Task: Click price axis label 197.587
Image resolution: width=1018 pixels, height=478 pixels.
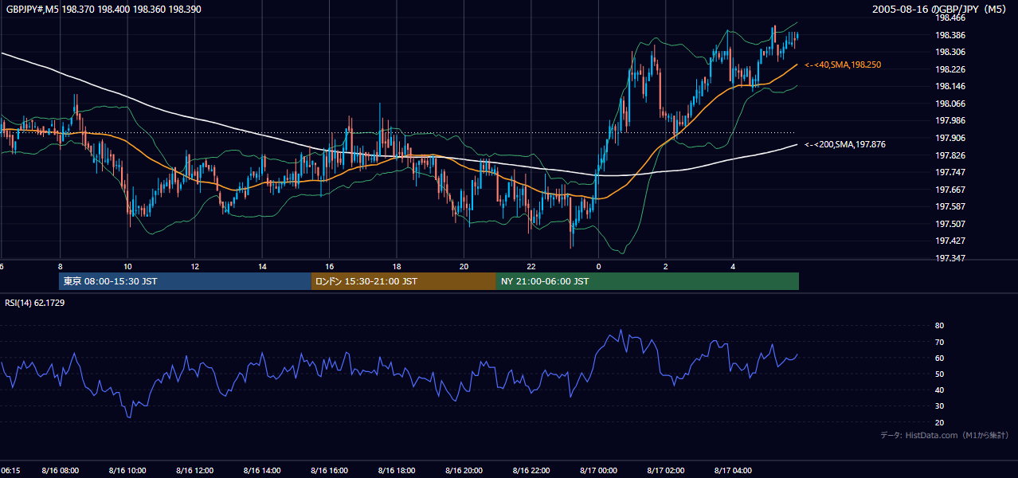Action: (951, 206)
